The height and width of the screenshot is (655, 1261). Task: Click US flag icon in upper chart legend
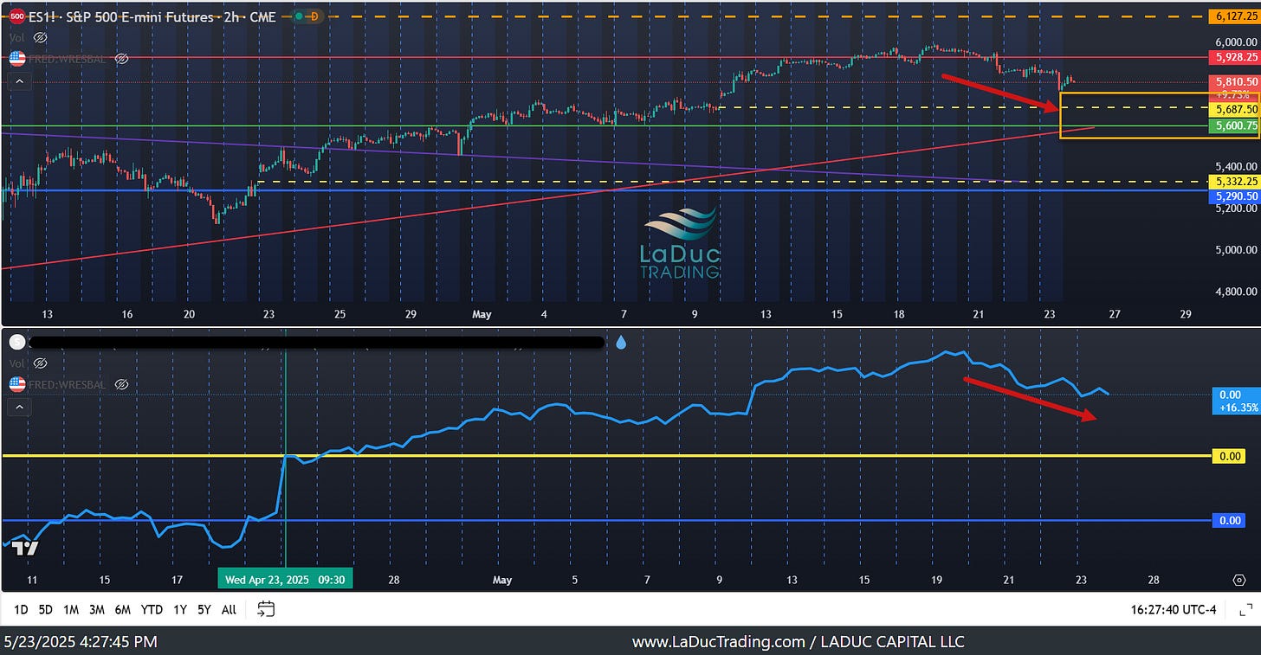pyautogui.click(x=16, y=59)
